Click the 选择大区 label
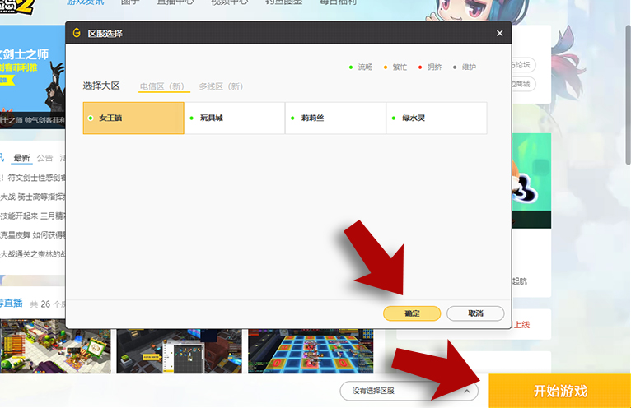The width and height of the screenshot is (631, 408). pyautogui.click(x=101, y=86)
